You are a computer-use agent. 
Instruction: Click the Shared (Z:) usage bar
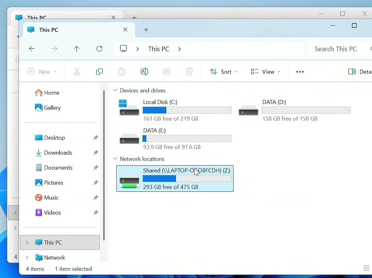[x=187, y=178]
